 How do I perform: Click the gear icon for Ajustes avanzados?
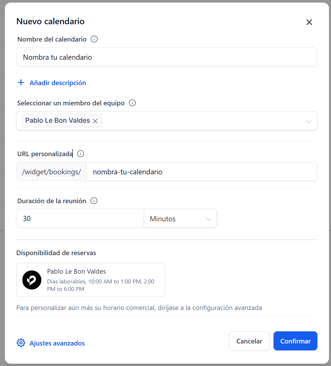pyautogui.click(x=21, y=343)
